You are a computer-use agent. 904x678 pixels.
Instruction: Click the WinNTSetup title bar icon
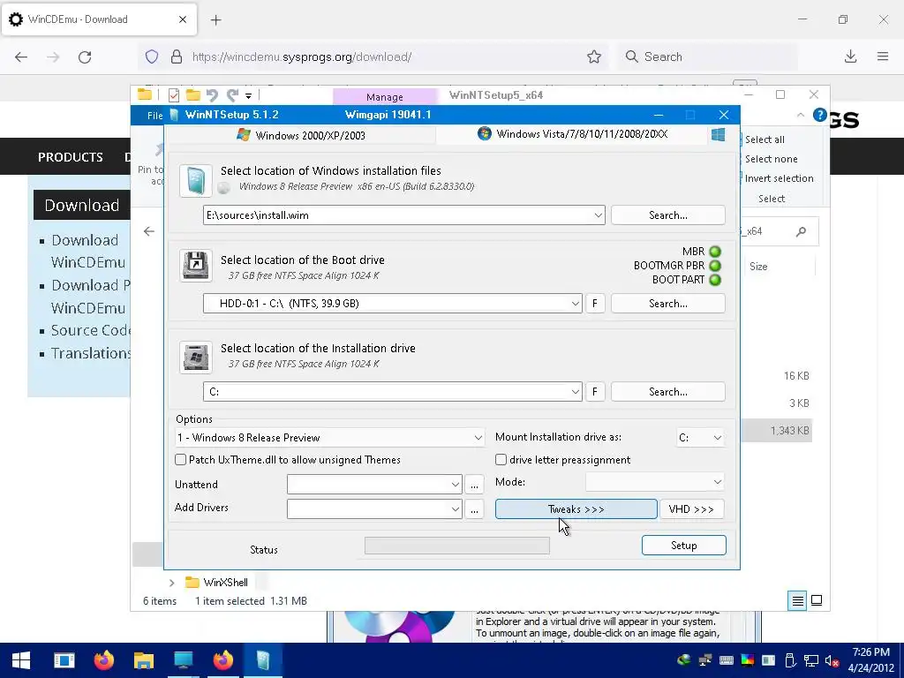coord(174,115)
